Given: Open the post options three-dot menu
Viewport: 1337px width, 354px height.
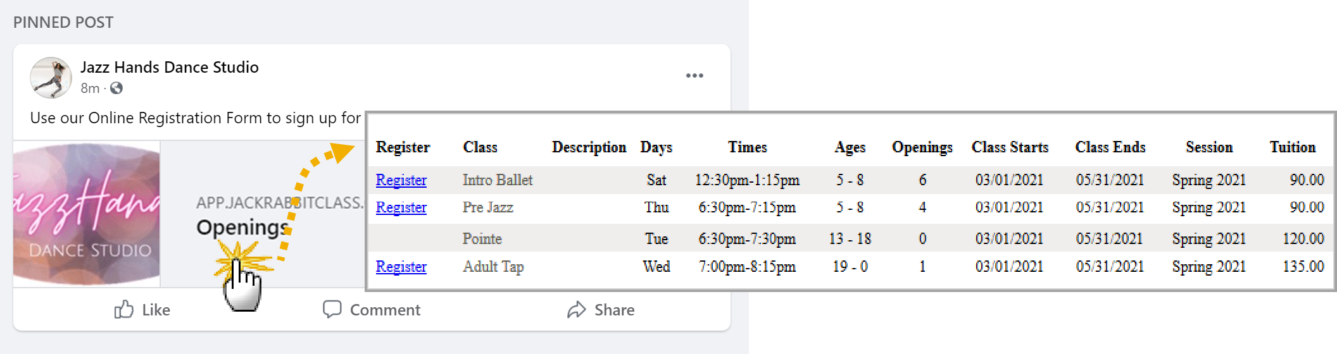Looking at the screenshot, I should [x=694, y=76].
